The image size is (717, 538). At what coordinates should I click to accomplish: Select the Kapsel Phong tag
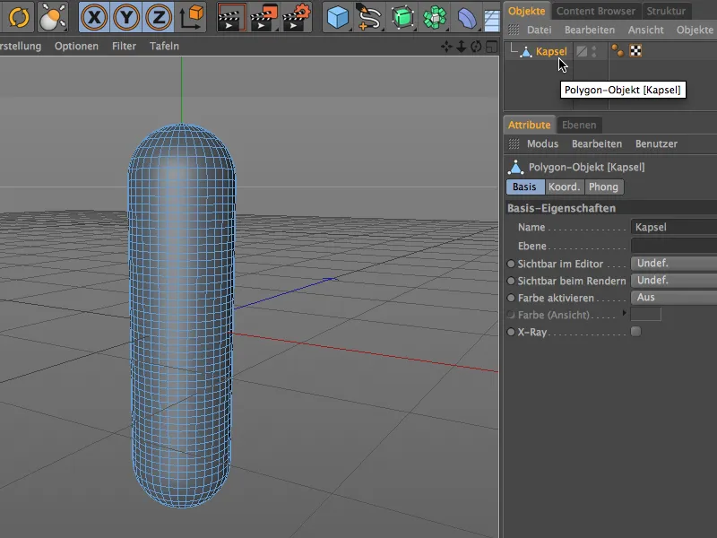618,51
